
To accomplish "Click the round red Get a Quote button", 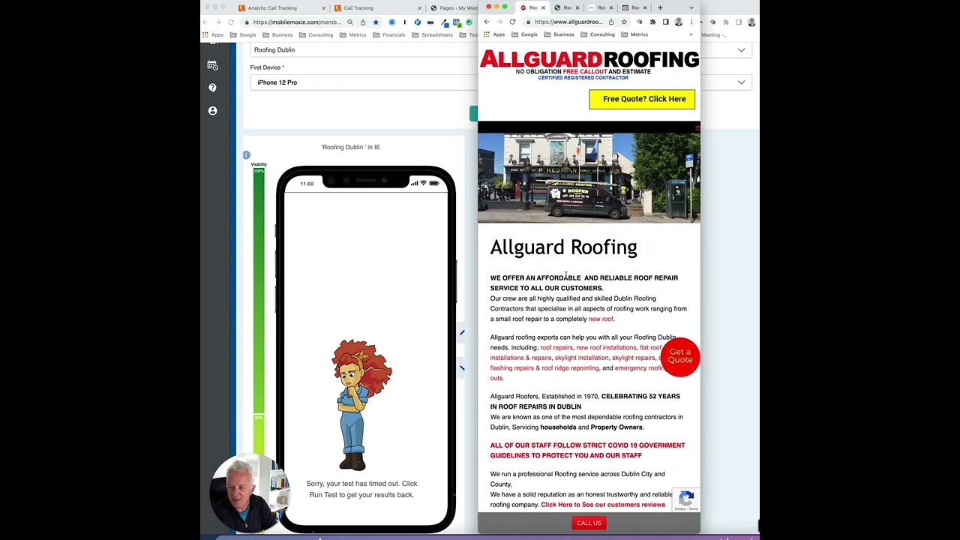I will (680, 356).
